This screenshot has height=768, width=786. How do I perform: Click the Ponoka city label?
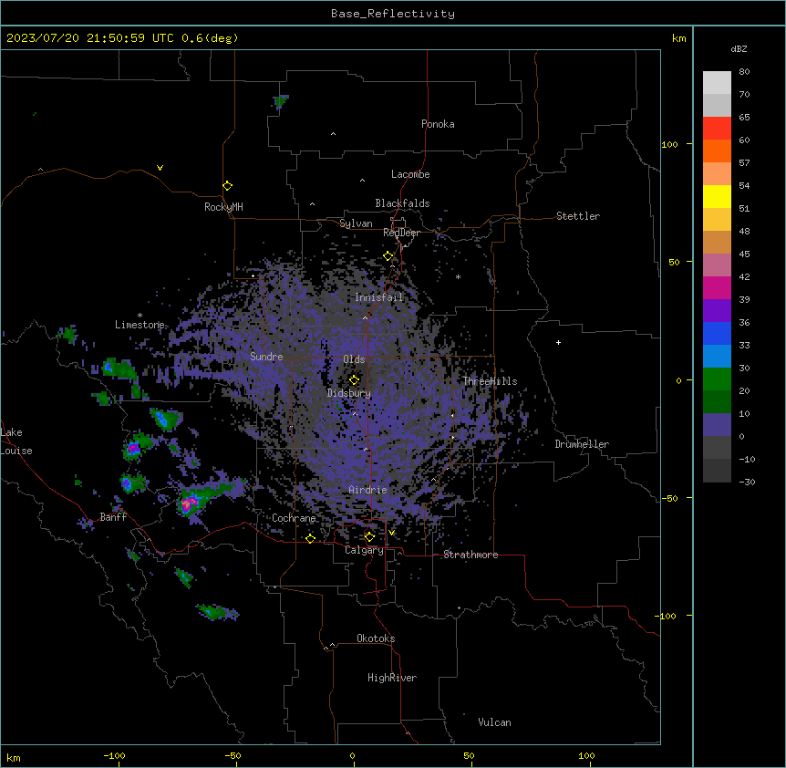point(438,124)
